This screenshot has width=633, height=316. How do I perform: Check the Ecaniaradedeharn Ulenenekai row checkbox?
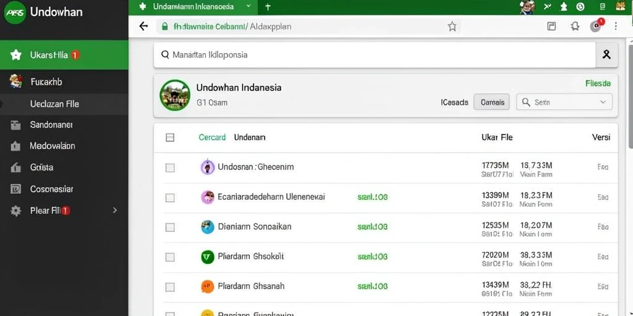[x=170, y=197]
